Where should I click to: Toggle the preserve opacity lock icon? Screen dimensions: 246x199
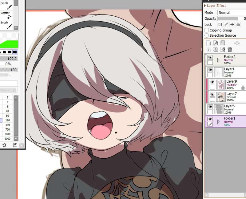220,25
